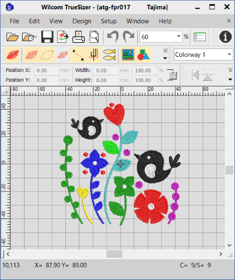
Task: Expand the view toolbar overflow chevron
Action: tap(166, 54)
